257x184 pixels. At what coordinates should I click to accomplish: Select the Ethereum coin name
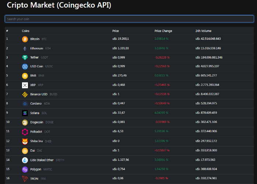click(37, 48)
